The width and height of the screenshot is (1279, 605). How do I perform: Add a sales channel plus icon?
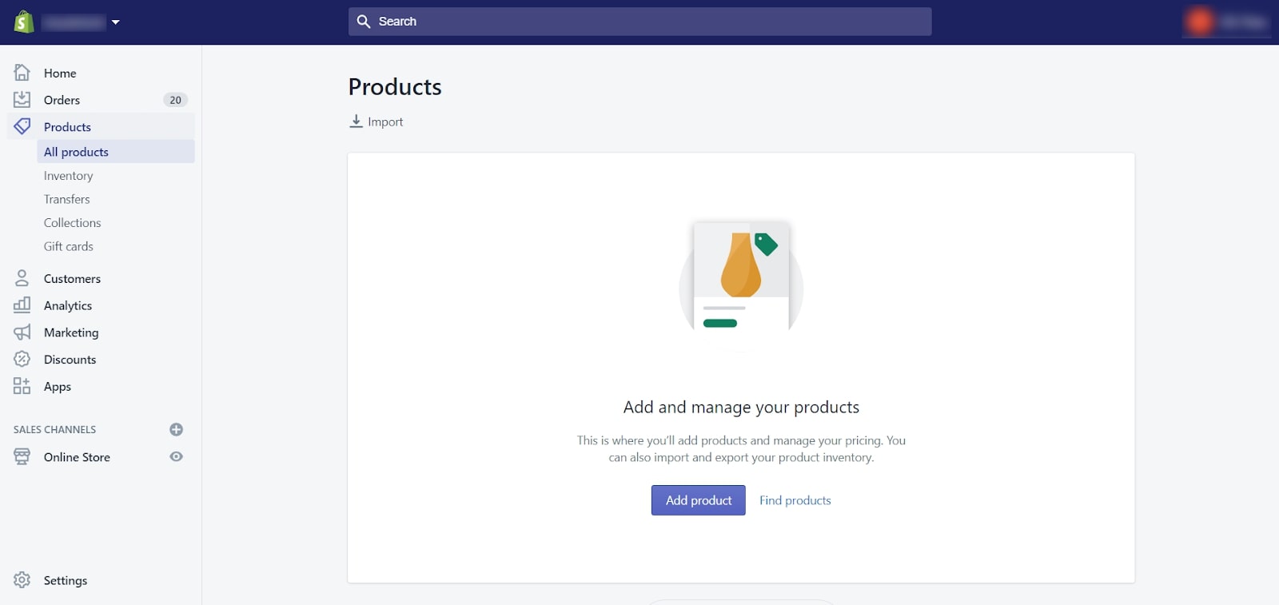tap(177, 430)
